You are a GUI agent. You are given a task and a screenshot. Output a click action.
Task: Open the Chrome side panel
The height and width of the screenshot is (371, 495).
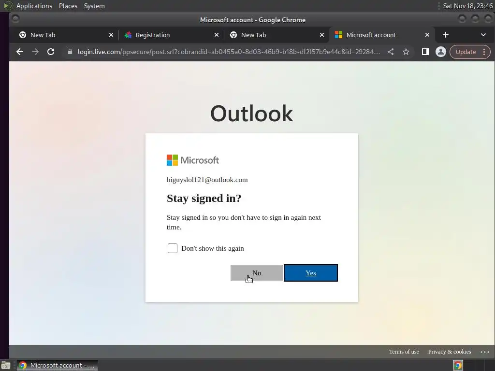[425, 52]
